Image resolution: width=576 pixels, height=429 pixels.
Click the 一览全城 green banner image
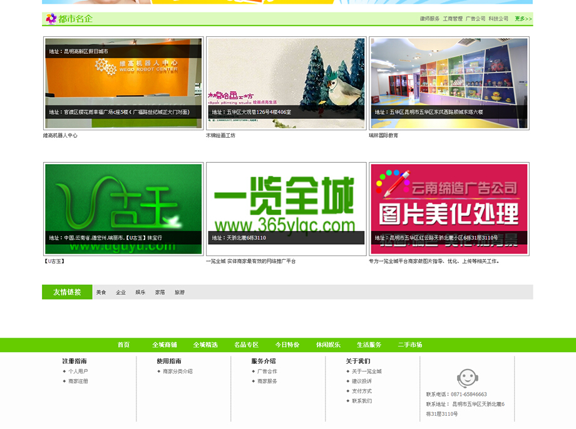coord(286,208)
